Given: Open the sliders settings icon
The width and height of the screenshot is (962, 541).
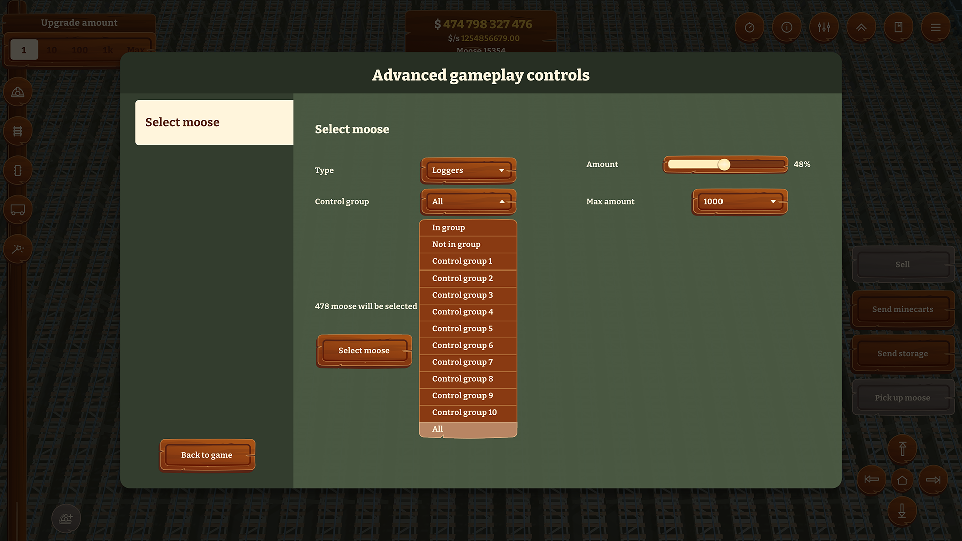Looking at the screenshot, I should tap(824, 27).
